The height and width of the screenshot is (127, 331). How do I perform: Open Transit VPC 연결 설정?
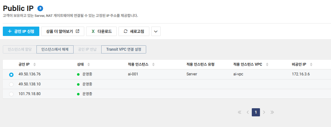point(124,49)
